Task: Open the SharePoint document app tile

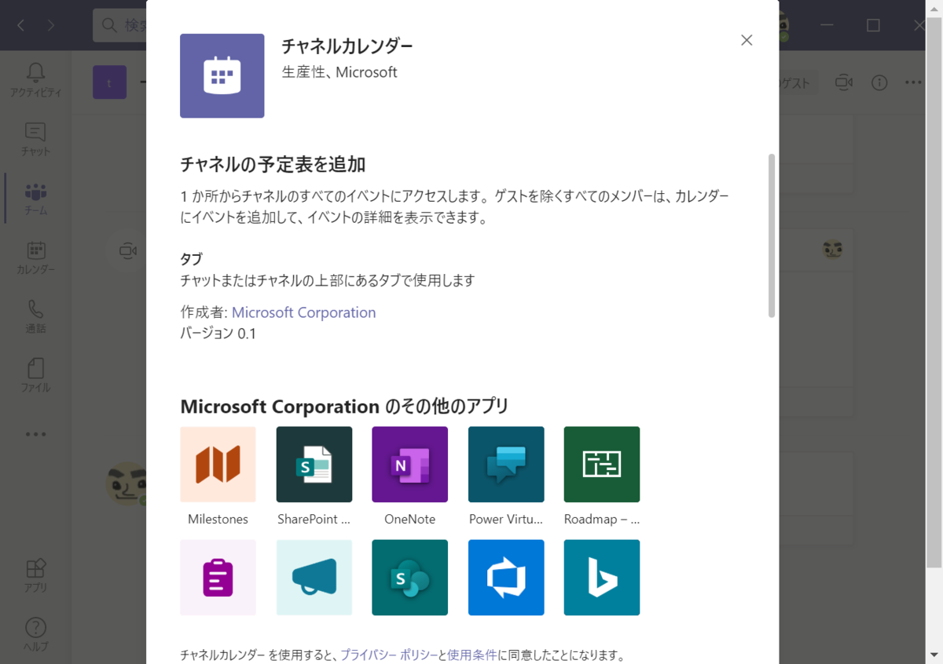Action: [x=314, y=465]
